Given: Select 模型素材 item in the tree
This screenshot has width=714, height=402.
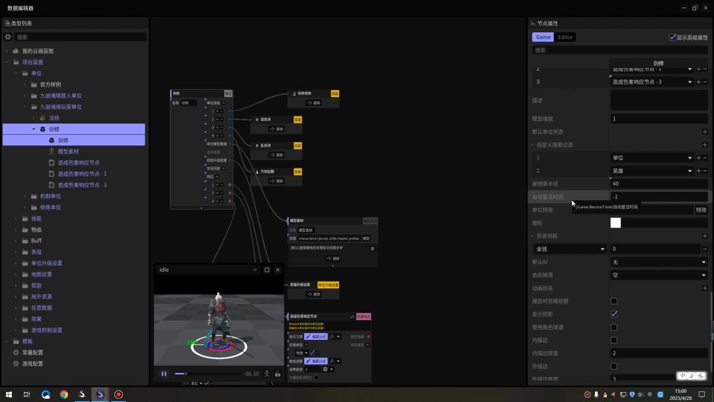Looking at the screenshot, I should [69, 151].
